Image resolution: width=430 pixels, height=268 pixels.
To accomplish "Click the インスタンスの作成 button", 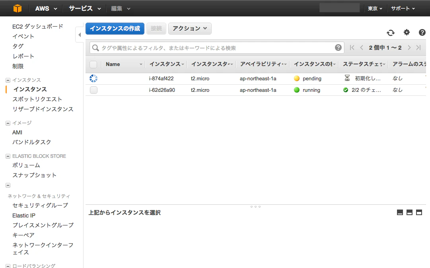I will click(115, 29).
